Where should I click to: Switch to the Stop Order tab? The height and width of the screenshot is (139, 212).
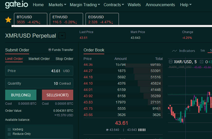[64, 59]
